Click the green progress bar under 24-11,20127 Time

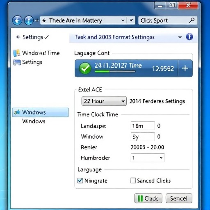(x=115, y=71)
